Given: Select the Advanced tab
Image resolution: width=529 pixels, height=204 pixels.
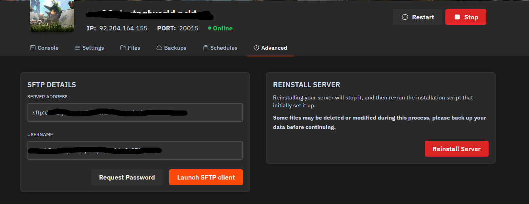Looking at the screenshot, I should tap(270, 48).
